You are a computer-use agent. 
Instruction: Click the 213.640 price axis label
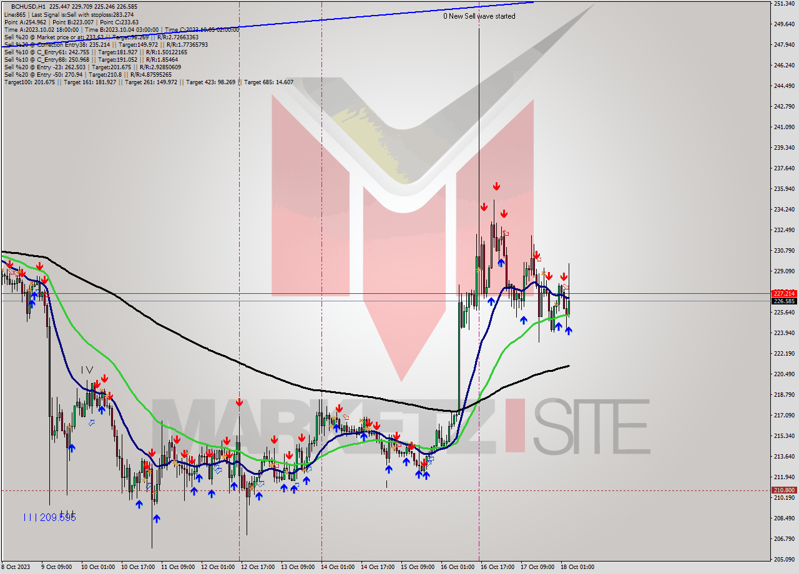(783, 457)
